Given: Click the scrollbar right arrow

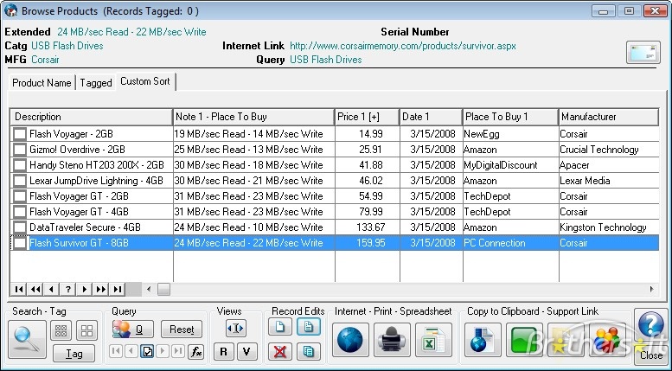Looking at the screenshot, I should point(652,290).
